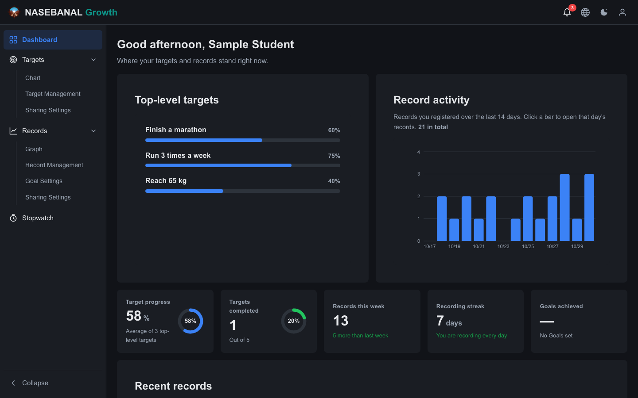The image size is (638, 398).
Task: Click the Stopwatch timer icon
Action: point(13,218)
